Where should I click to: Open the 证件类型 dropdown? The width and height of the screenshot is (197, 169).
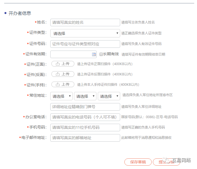tap(85, 33)
